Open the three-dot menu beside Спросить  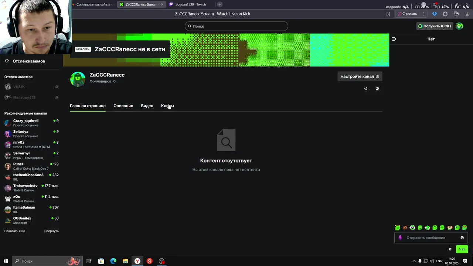pyautogui.click(x=424, y=14)
